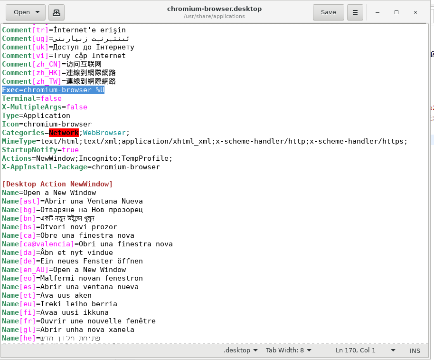The height and width of the screenshot is (360, 434).
Task: Click the Name[ast]=Abrir una Ventana Nueva line
Action: tap(72, 201)
